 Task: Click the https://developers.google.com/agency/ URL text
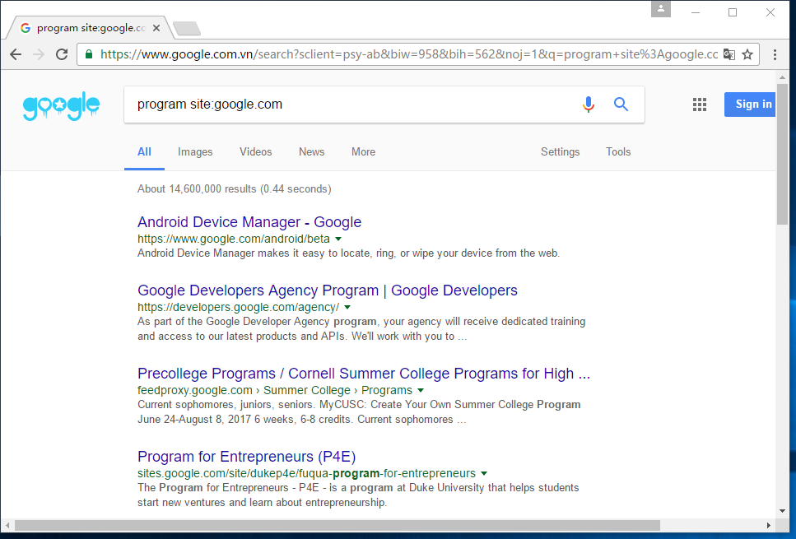[238, 307]
